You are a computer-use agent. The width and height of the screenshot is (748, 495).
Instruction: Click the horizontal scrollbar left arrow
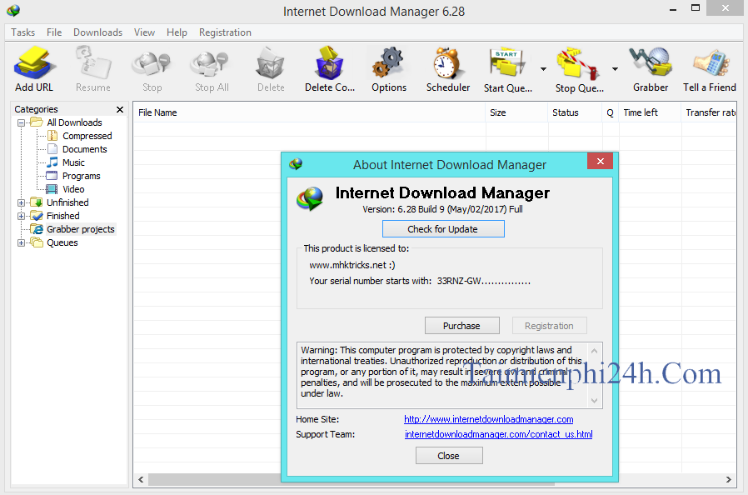[141, 479]
